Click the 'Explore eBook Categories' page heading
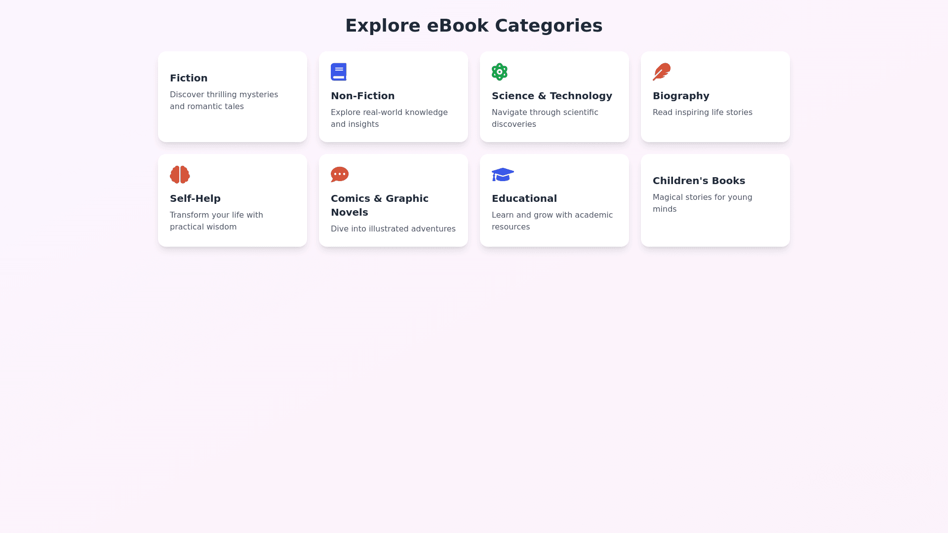This screenshot has height=533, width=948. 474,26
